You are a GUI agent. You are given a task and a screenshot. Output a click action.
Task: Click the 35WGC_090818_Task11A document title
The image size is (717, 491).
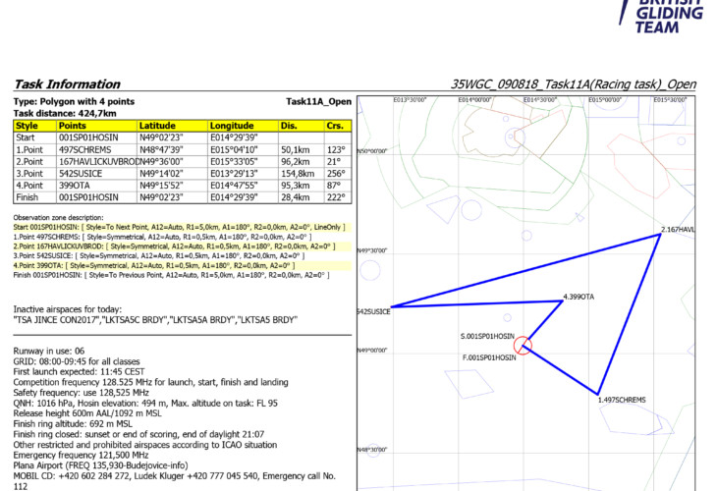click(573, 84)
